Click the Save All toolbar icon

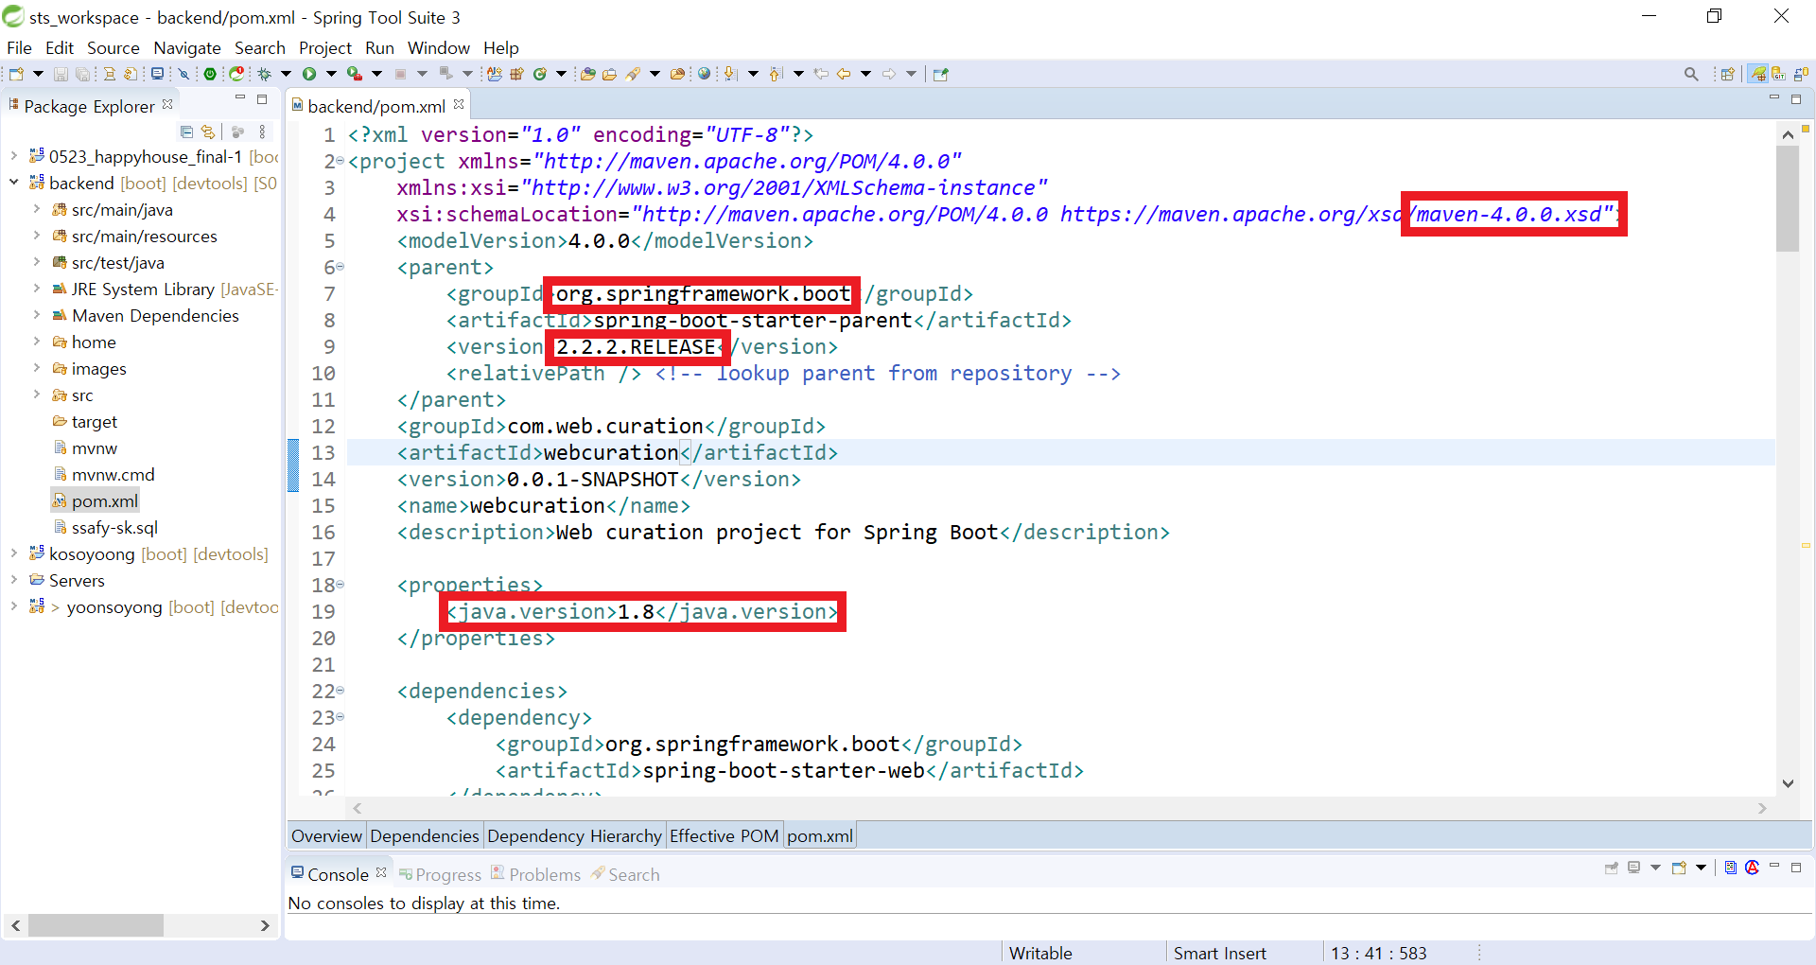(82, 74)
